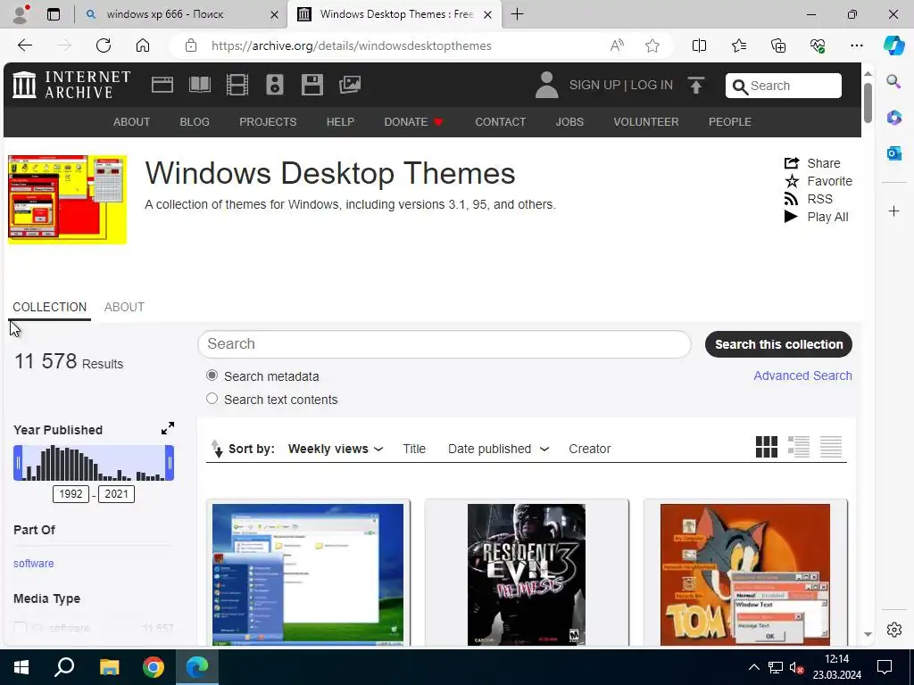Open the VOLUNTEER menu item
Viewport: 914px width, 685px height.
tap(646, 121)
